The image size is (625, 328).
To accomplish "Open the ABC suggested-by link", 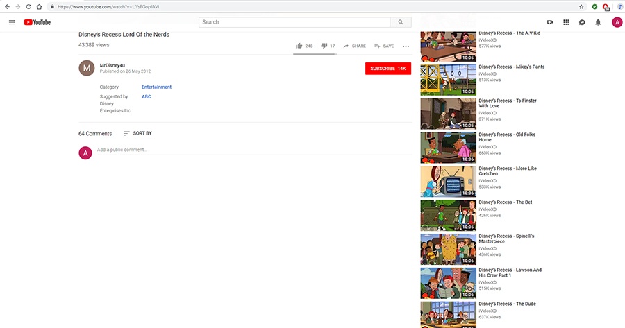I will 147,96.
